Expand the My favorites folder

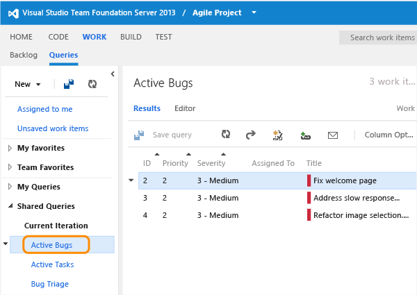(10, 148)
